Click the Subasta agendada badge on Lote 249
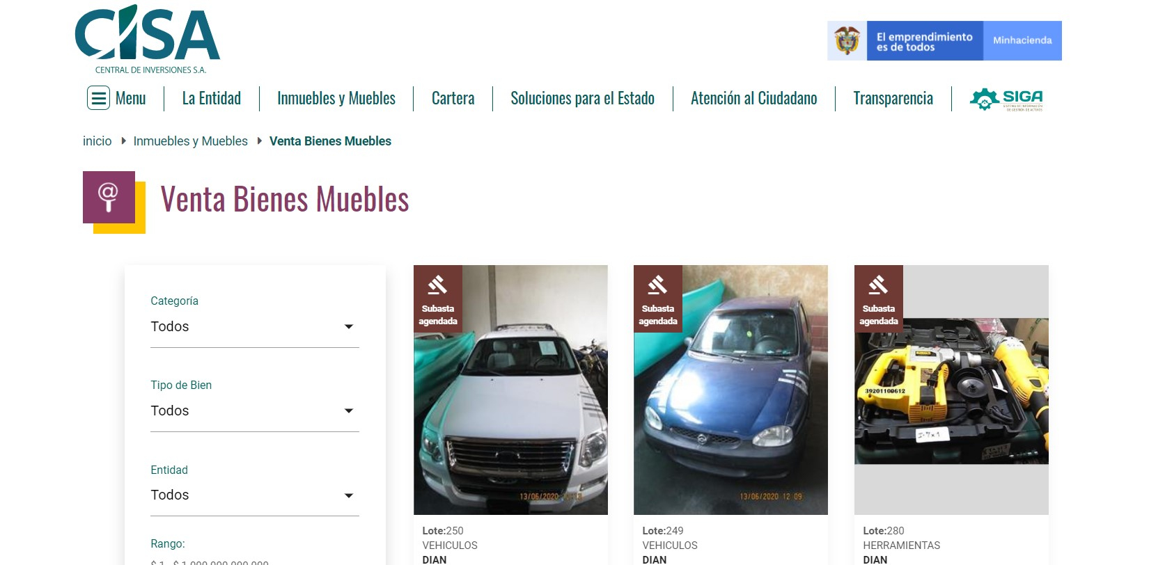 point(658,299)
